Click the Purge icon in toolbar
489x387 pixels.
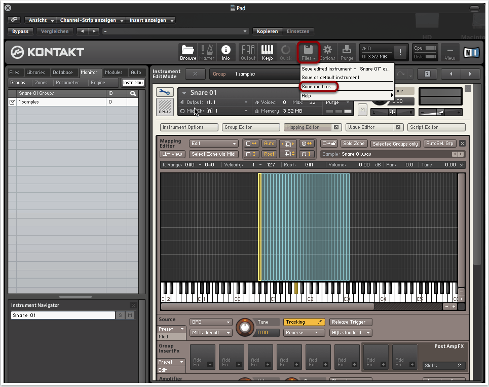(347, 52)
